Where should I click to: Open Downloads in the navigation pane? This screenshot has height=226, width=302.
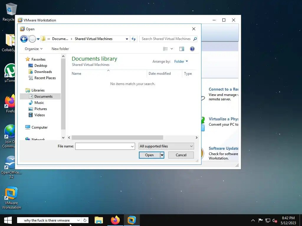coord(40,72)
